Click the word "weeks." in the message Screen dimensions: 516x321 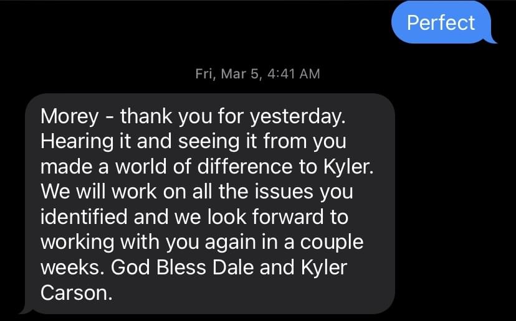70,267
